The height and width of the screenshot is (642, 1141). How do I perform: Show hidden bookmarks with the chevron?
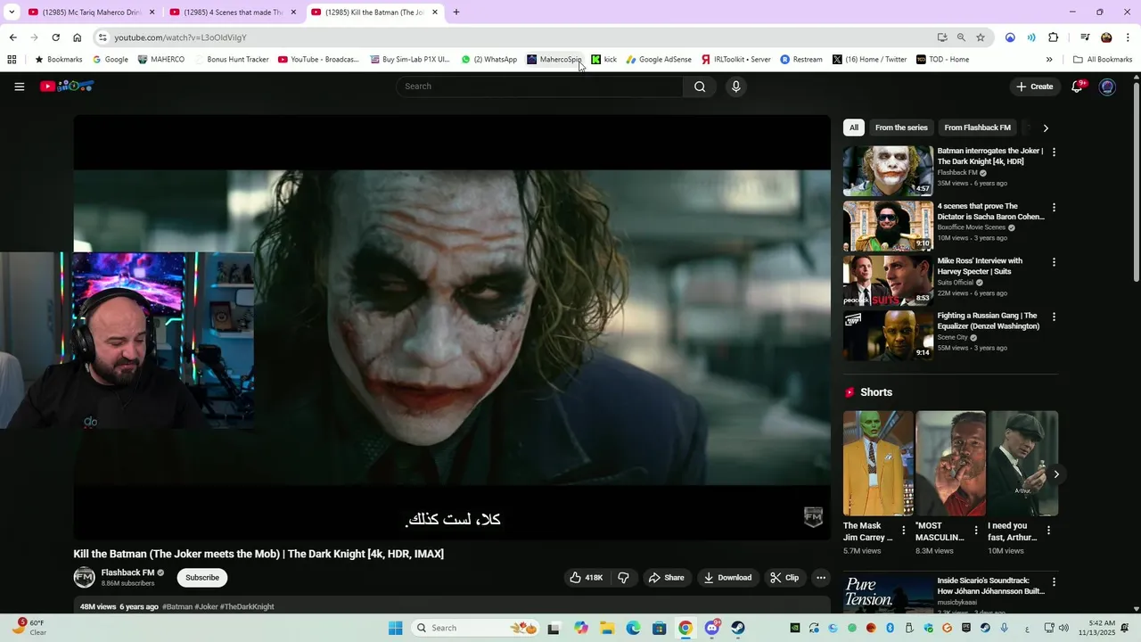click(x=1049, y=60)
